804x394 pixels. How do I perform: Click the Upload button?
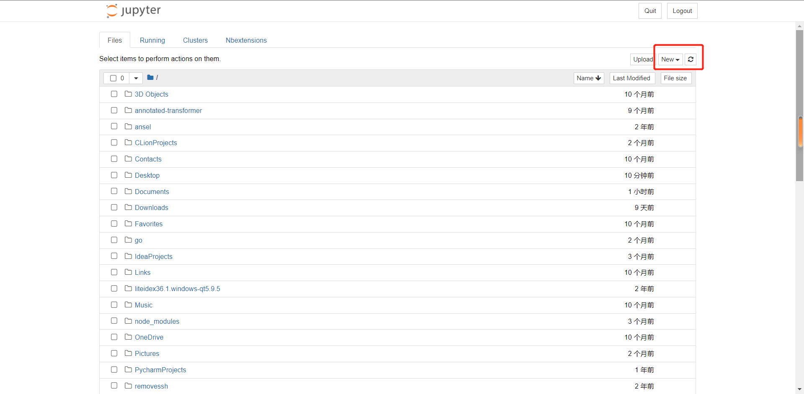click(x=643, y=59)
